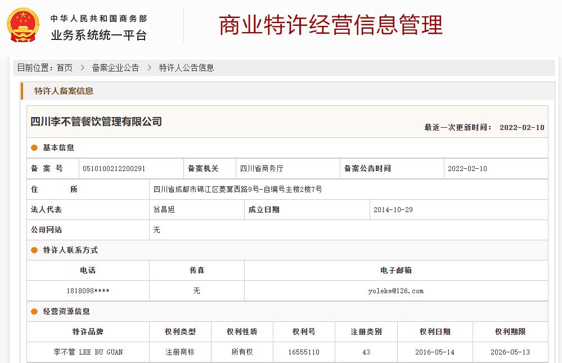Select brand name 李不管 LEE BU GUAN
The image size is (562, 363).
coord(88,352)
